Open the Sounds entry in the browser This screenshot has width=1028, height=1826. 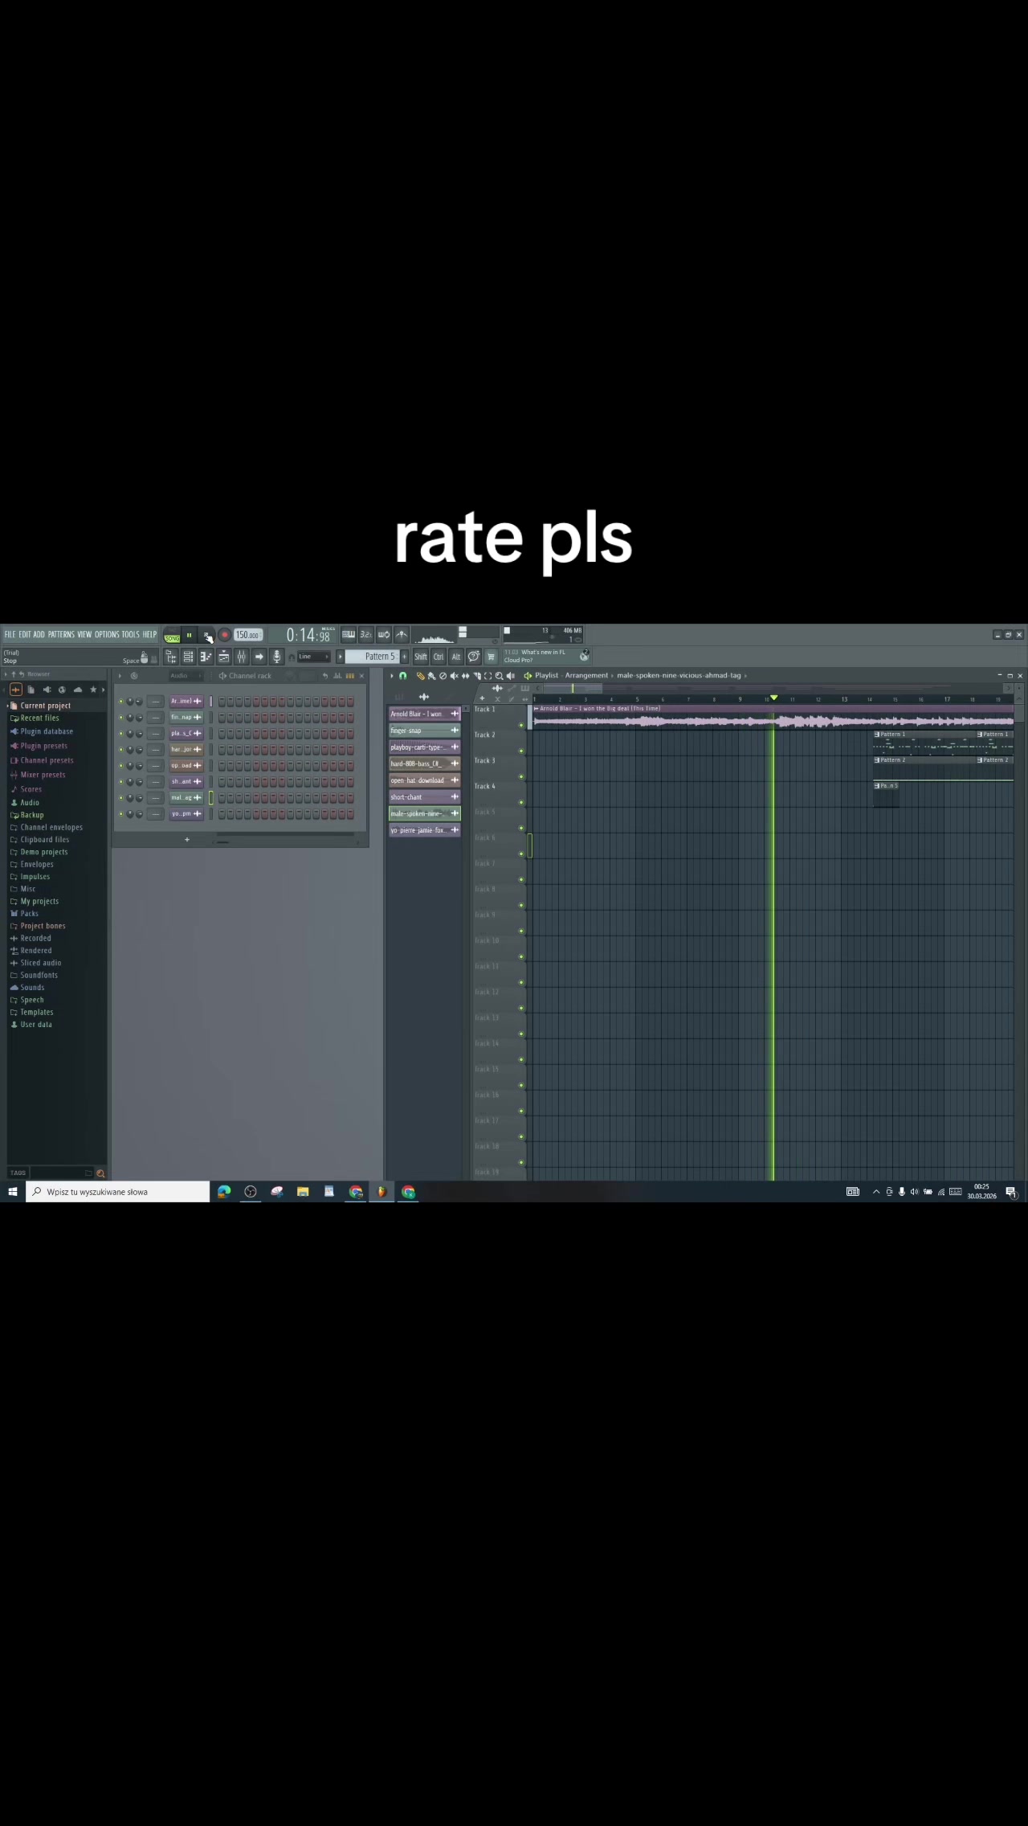32,988
